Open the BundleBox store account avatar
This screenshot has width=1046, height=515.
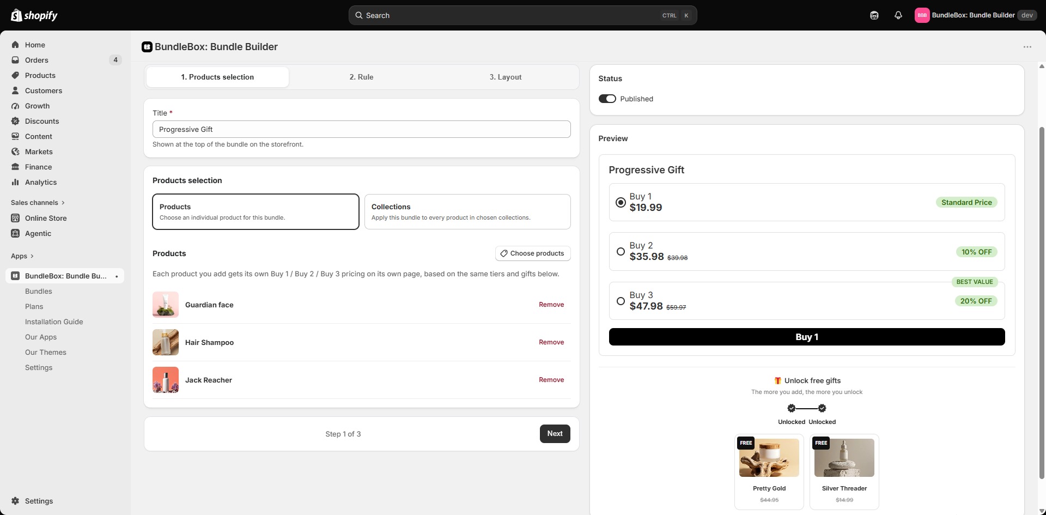click(922, 15)
